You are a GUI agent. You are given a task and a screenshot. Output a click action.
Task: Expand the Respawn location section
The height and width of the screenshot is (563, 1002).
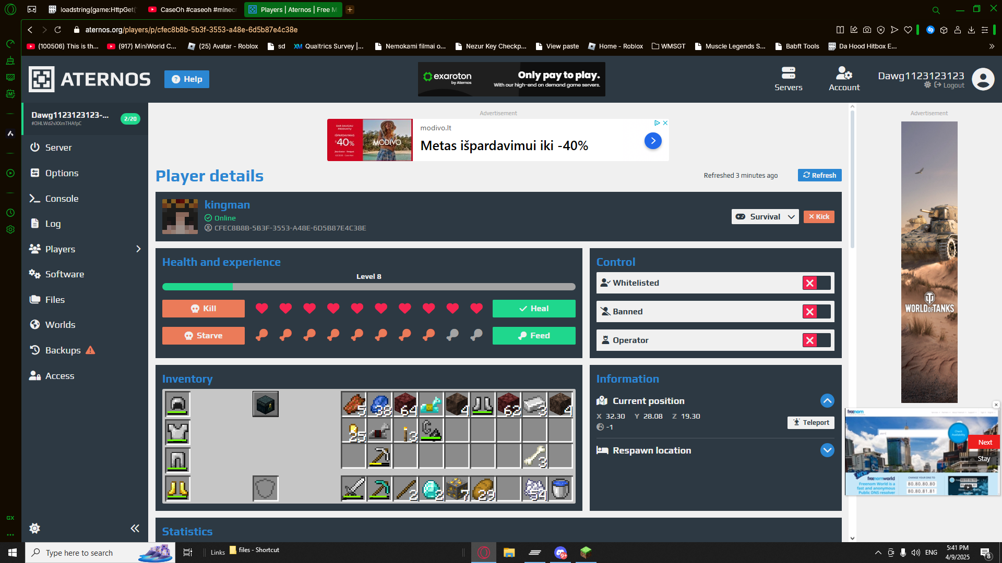(x=827, y=450)
